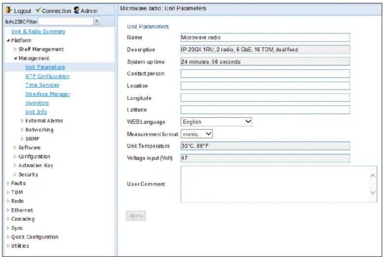This screenshot has width=383, height=257.
Task: Click User Comment scrollbar up arrow
Action: coord(373,176)
